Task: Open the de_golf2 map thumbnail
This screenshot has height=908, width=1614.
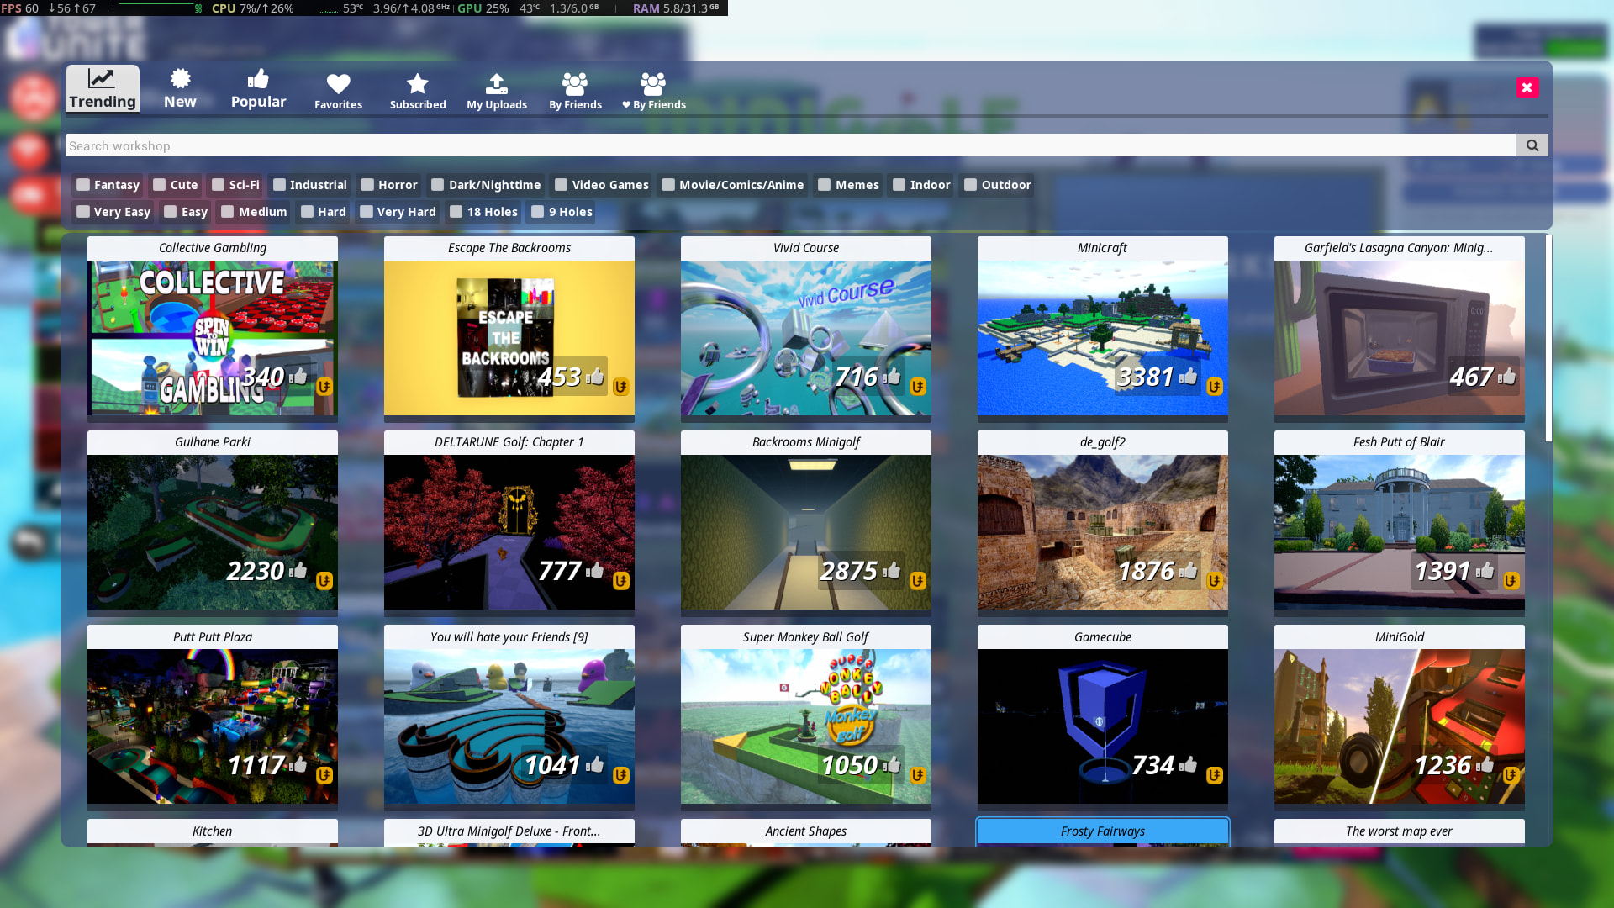Action: (1102, 532)
